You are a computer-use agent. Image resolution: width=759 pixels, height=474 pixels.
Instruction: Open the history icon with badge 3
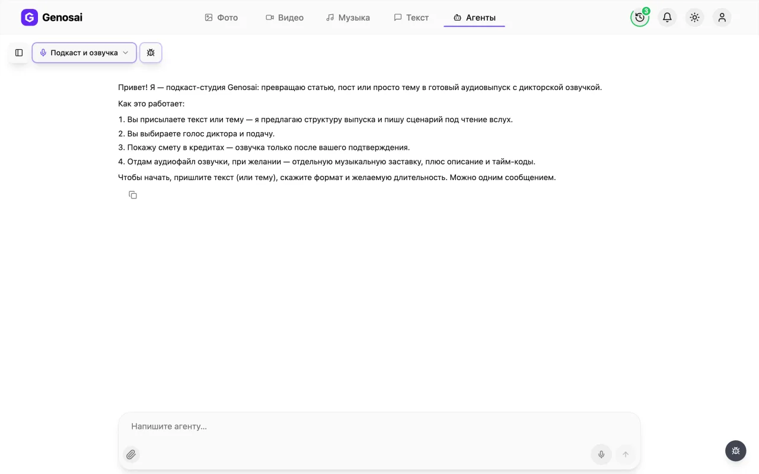pos(640,18)
